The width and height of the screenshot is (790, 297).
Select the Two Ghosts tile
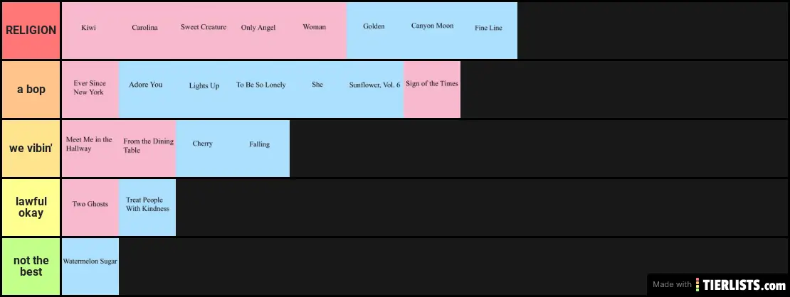pos(90,207)
